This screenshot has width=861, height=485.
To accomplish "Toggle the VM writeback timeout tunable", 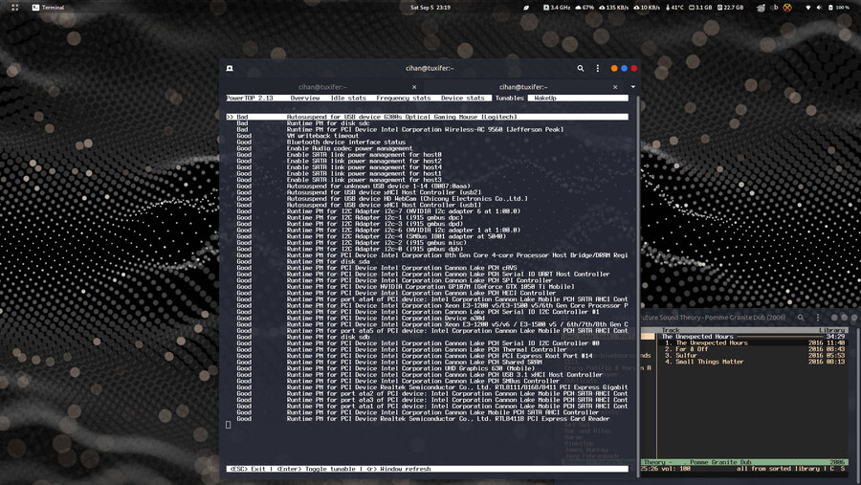I will [x=323, y=136].
